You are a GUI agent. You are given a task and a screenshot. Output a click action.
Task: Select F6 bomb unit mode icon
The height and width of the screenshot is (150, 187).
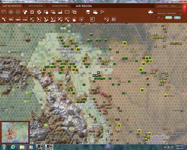point(39,19)
